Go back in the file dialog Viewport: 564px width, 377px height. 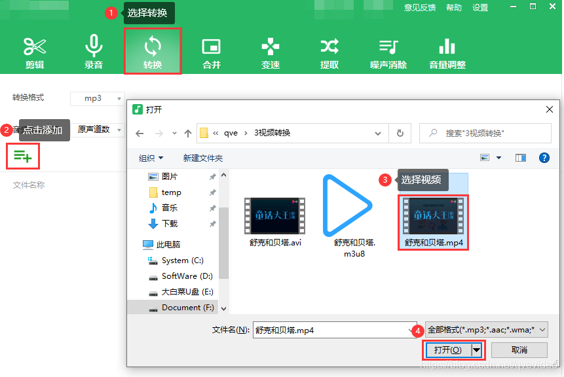click(140, 134)
